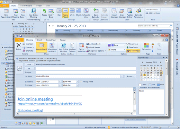Image resolution: width=180 pixels, height=129 pixels.
Task: Open the Show As Busy dropdown
Action: [x=125, y=45]
